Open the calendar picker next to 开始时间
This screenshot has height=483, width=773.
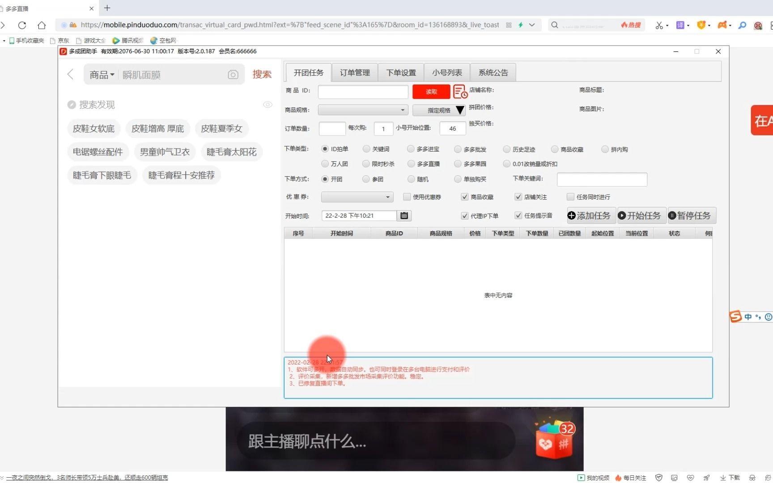click(404, 215)
